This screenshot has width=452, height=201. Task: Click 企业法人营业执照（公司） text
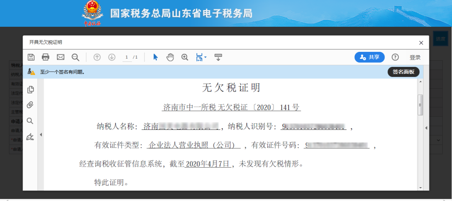(x=193, y=145)
